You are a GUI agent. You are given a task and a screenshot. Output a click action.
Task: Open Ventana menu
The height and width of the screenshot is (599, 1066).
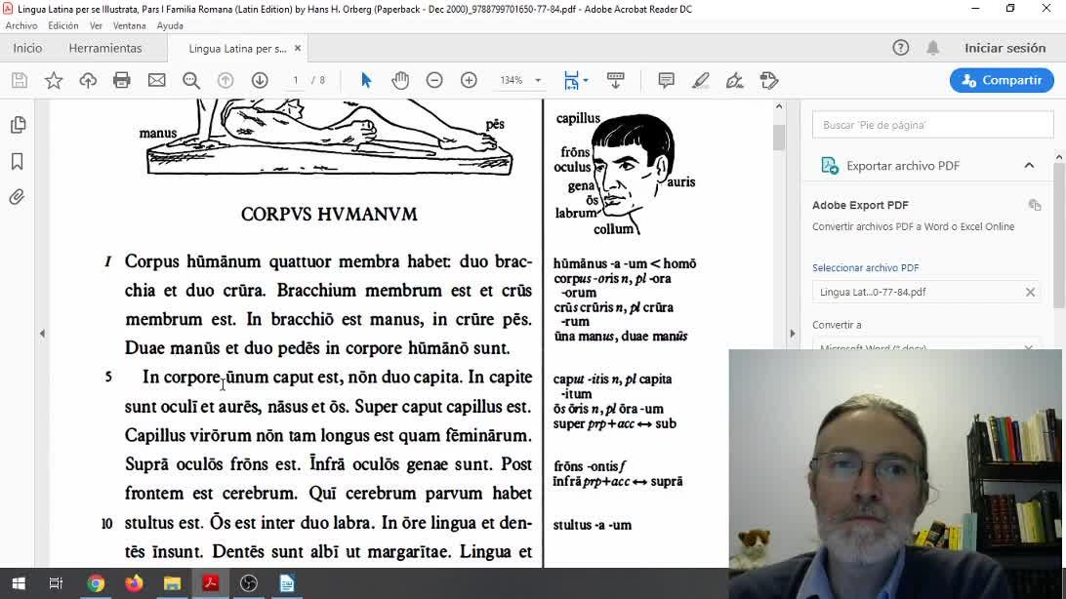click(x=129, y=25)
